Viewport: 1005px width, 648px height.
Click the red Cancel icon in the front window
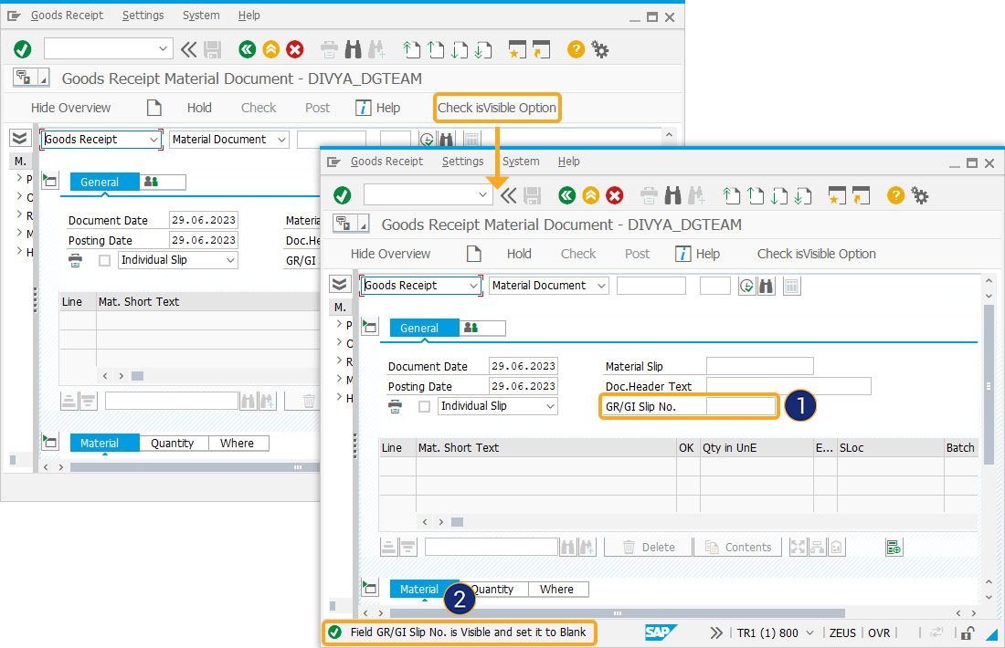click(615, 195)
